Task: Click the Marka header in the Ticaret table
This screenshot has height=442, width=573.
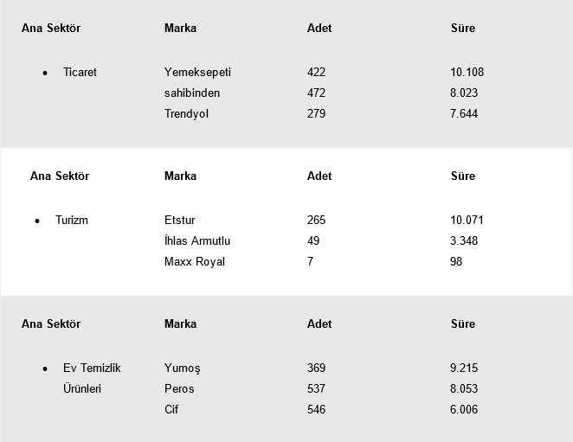Action: 180,29
